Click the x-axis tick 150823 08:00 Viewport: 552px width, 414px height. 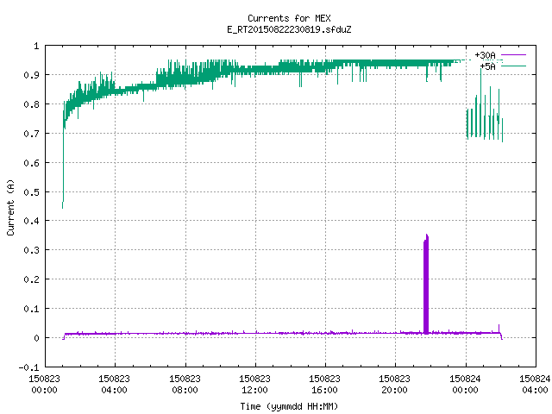point(185,385)
